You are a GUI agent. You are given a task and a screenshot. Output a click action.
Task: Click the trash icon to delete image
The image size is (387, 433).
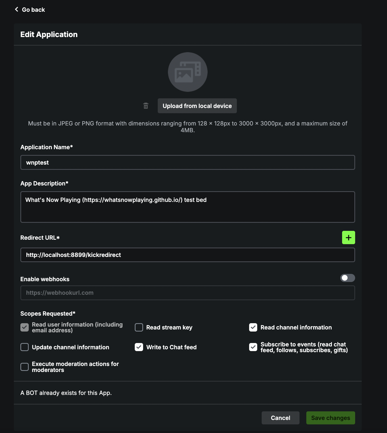tap(146, 106)
